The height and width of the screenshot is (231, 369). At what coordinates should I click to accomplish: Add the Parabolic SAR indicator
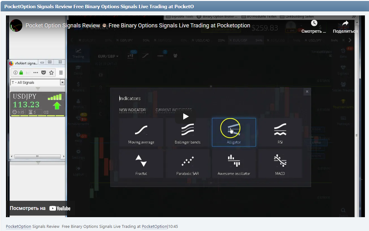(x=187, y=163)
